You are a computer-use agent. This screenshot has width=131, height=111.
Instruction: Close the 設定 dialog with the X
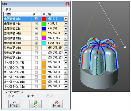click(67, 4)
